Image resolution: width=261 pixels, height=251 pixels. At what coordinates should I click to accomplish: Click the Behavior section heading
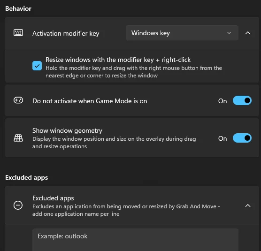coord(18,8)
